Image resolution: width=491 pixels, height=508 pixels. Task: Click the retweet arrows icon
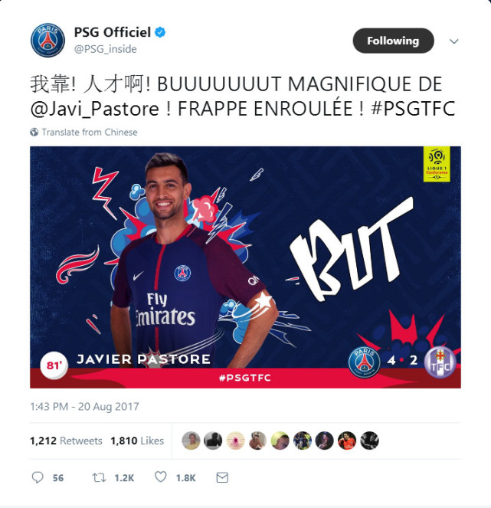click(99, 477)
